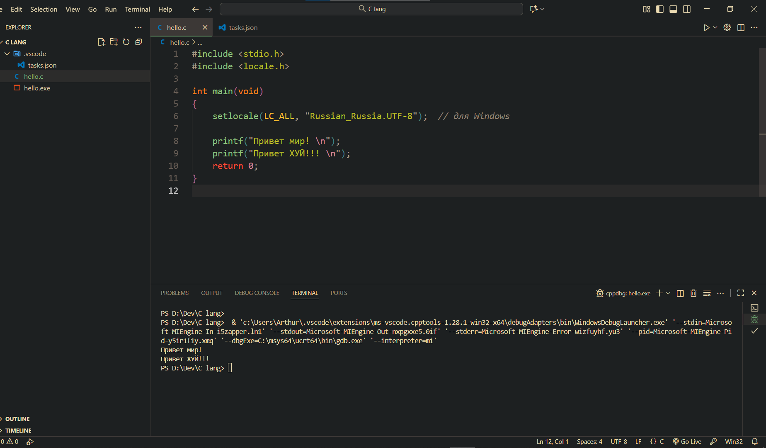
Task: Open the run dropdown arrow beside play
Action: (x=715, y=27)
